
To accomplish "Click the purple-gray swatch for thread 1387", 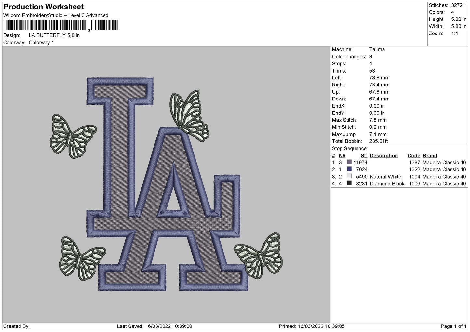I will 349,162.
